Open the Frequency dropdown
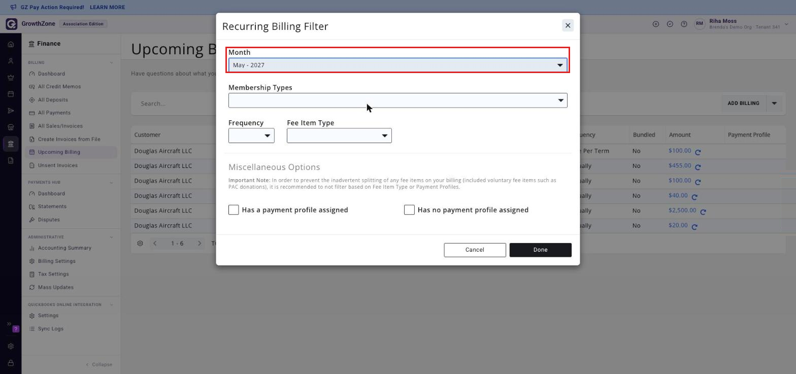Viewport: 796px width, 374px height. coord(251,135)
